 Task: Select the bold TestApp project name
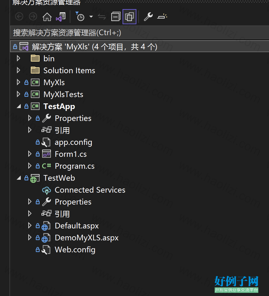coord(59,107)
